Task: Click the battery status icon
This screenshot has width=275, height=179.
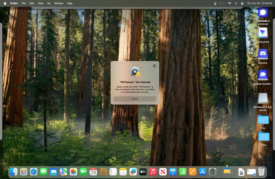Action: (222, 3)
